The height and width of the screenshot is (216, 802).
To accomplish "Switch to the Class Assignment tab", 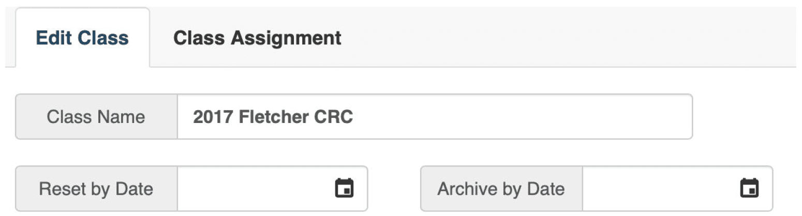I will click(x=257, y=38).
